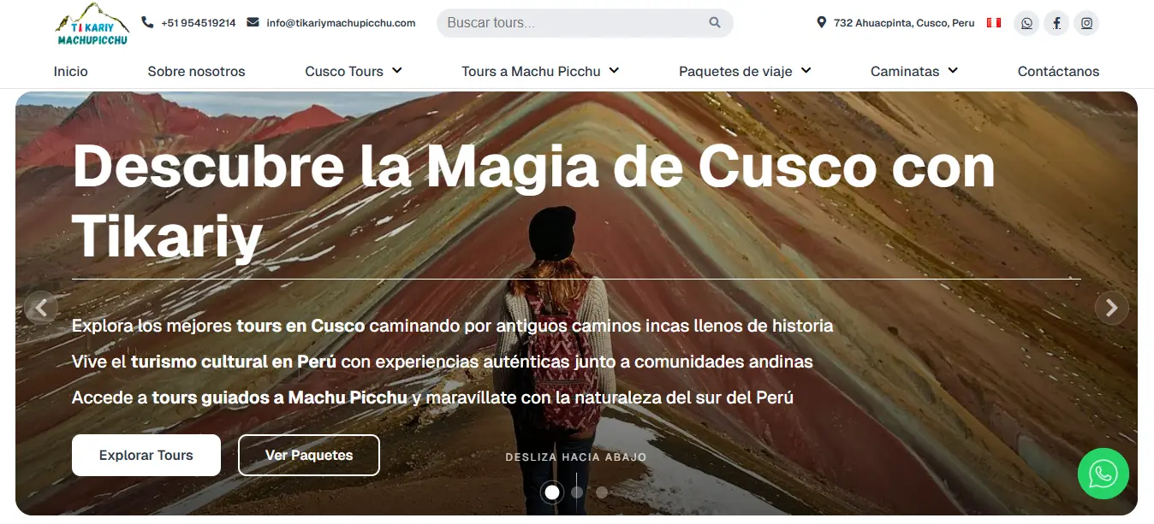The width and height of the screenshot is (1154, 524).
Task: Go to previous slide with left arrow
Action: 41,308
